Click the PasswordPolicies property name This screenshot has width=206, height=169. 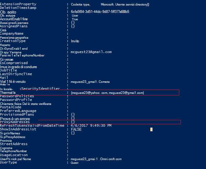(17, 96)
